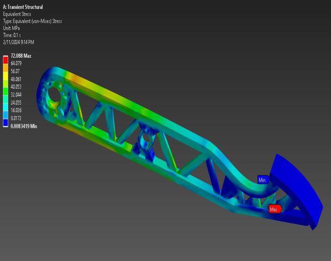Click the 48.061 legend value
Screen dimensions: 331x261
click(16, 79)
